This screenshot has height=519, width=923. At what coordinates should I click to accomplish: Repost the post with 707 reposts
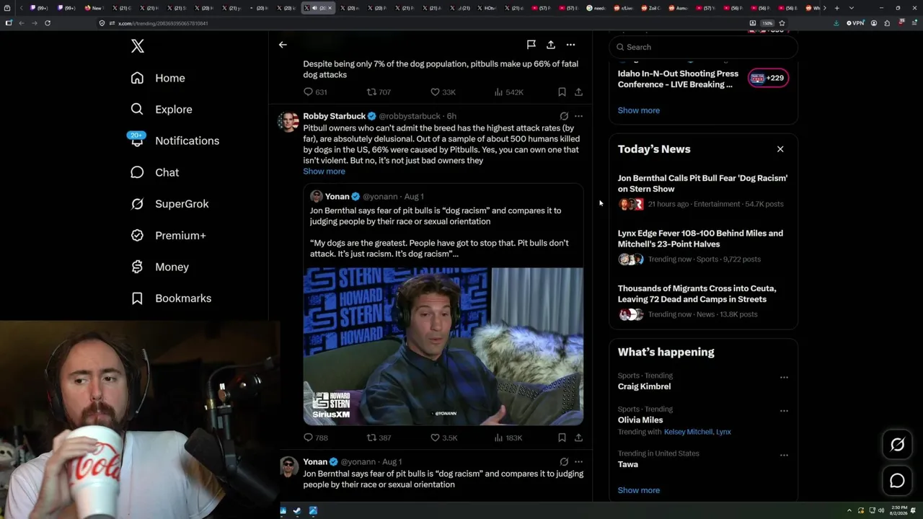click(379, 92)
